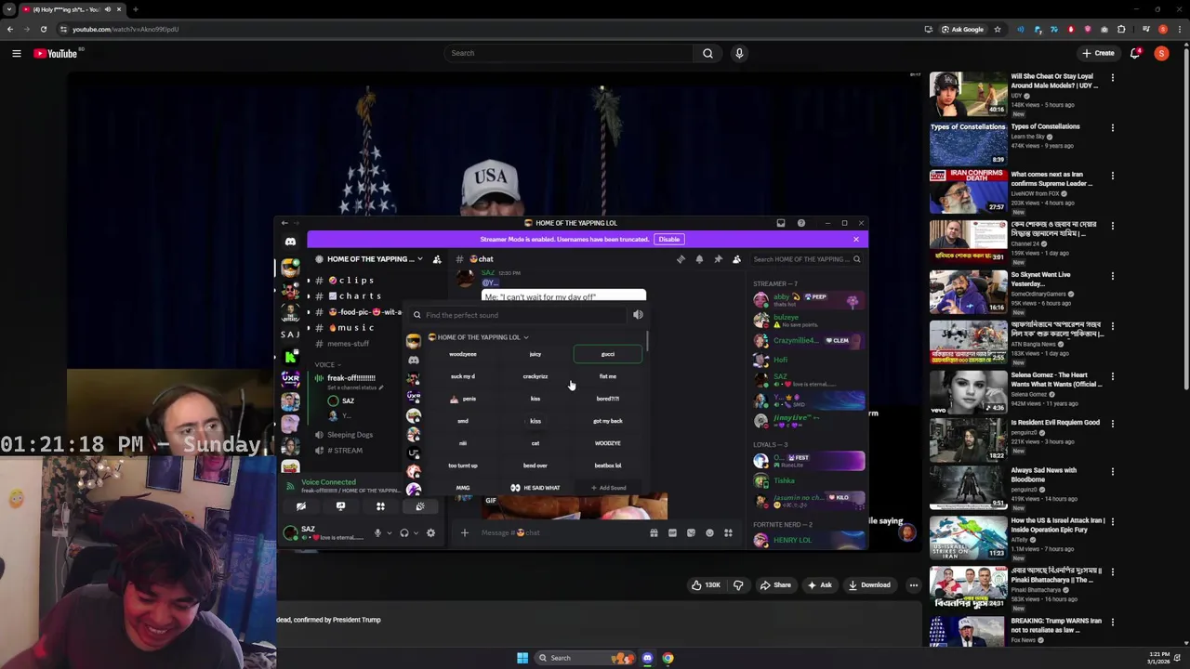
Task: Click YouTube voice search microphone
Action: point(739,53)
